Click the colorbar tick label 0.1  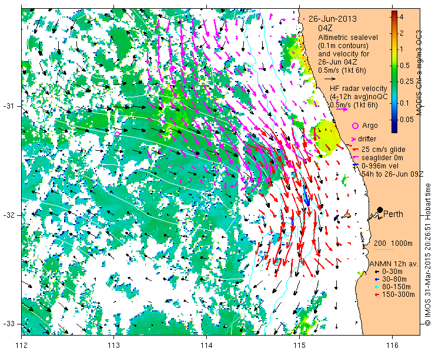click(x=404, y=103)
